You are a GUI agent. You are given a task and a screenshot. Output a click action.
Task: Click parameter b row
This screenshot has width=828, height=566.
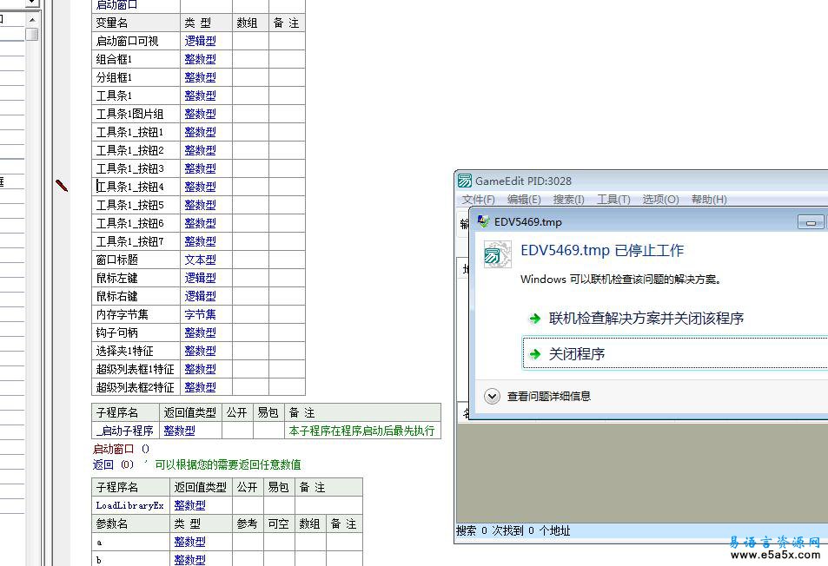(227, 559)
